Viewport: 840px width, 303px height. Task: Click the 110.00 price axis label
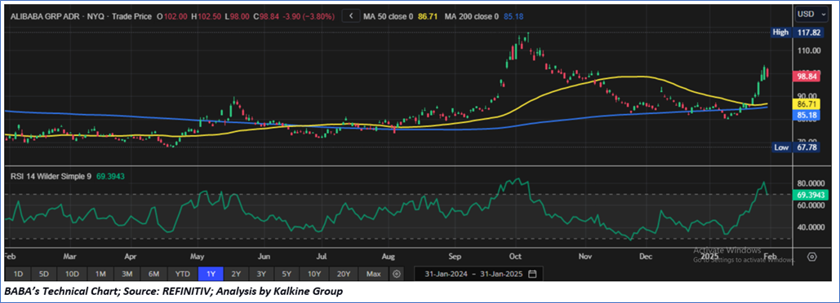808,50
